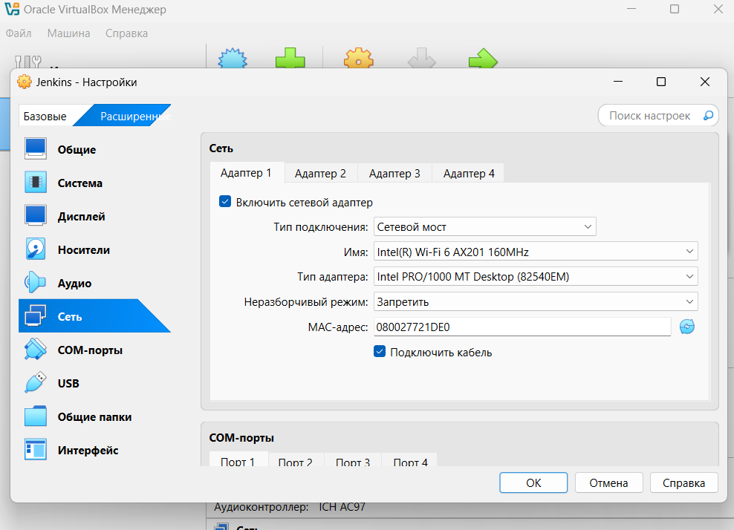Click the green arrow Start machine icon
734x530 pixels.
pyautogui.click(x=483, y=59)
